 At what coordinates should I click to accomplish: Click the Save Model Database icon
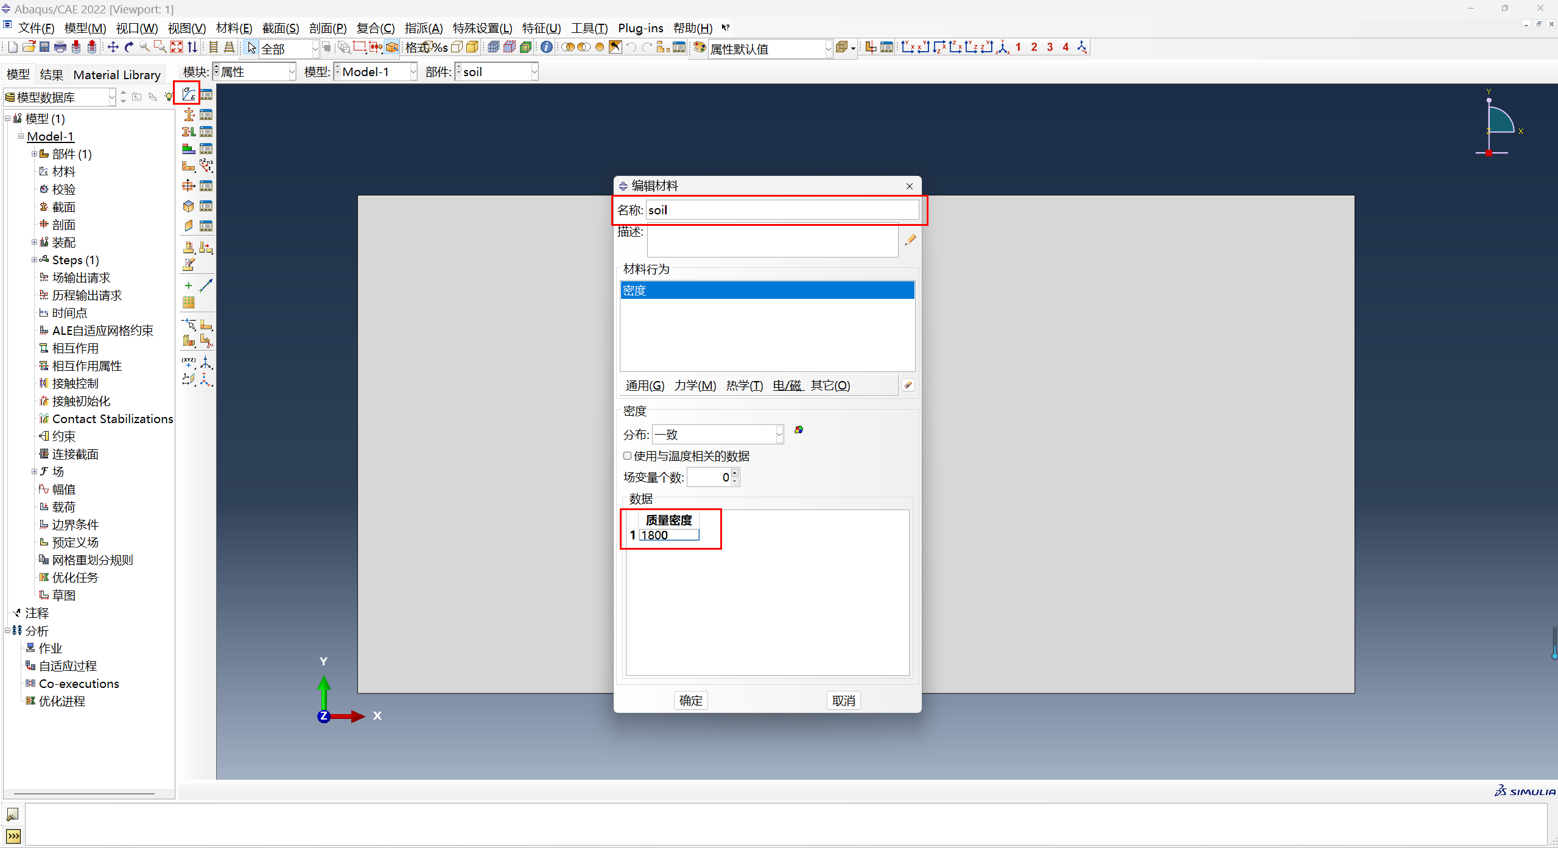pos(44,47)
